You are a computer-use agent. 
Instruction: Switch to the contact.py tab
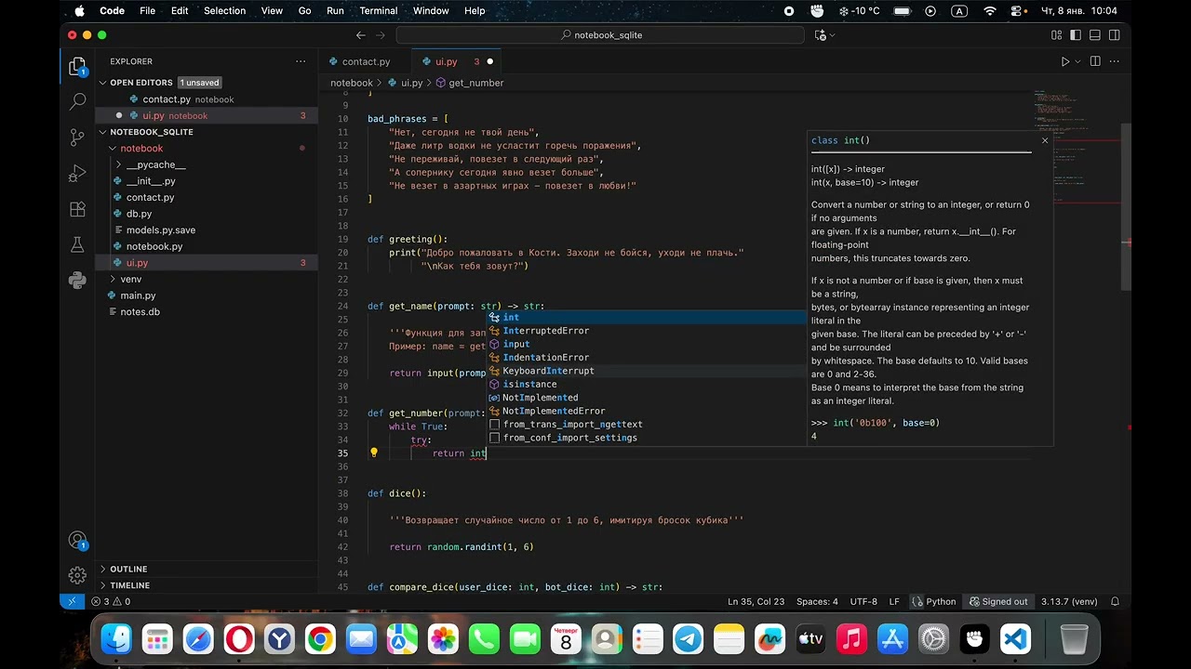pyautogui.click(x=366, y=61)
